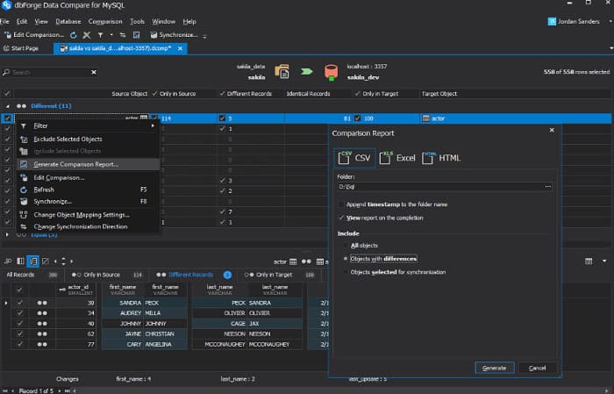Choose Generate Comparison Report in context menu
Image resolution: width=614 pixels, height=394 pixels.
(88, 164)
